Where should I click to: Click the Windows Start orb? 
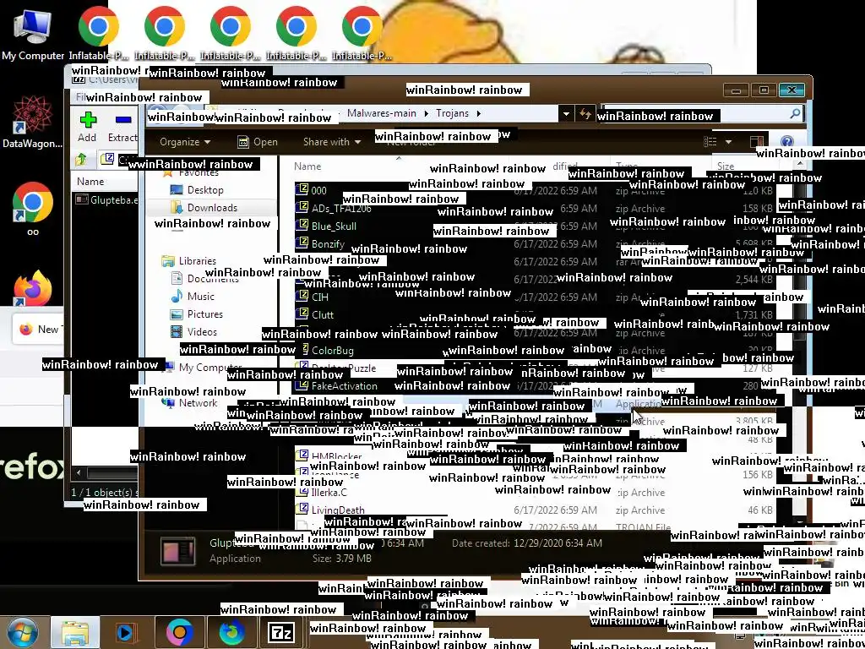coord(22,632)
